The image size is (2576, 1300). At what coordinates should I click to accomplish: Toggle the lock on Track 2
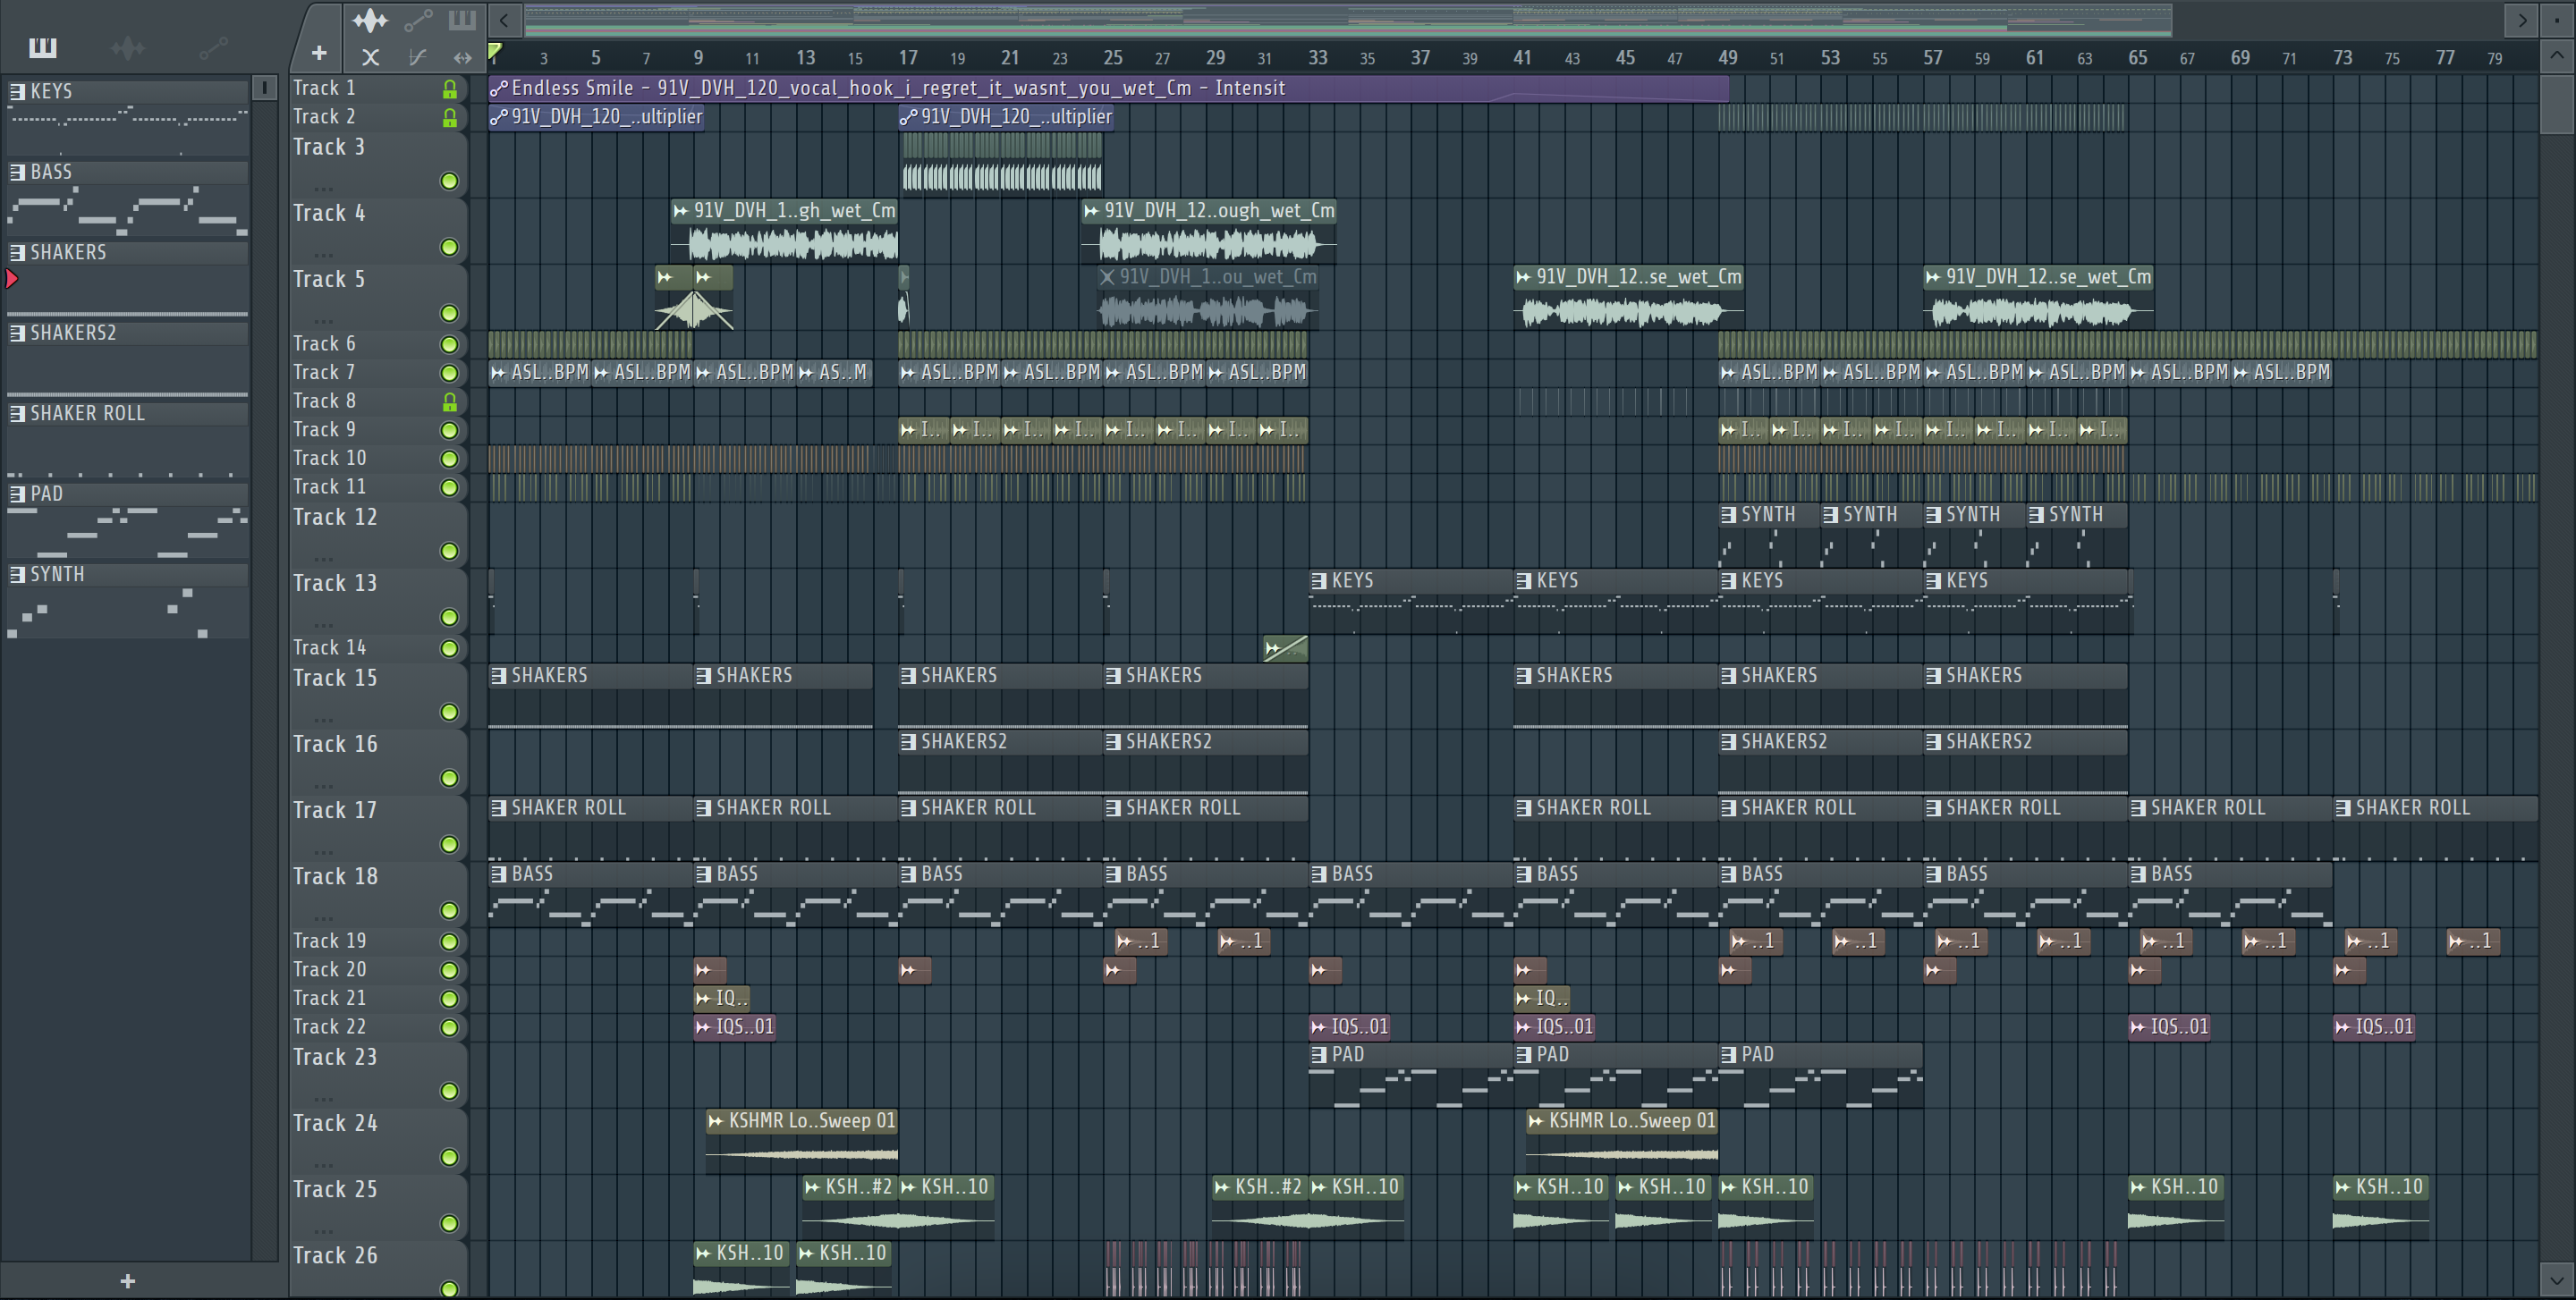point(450,118)
